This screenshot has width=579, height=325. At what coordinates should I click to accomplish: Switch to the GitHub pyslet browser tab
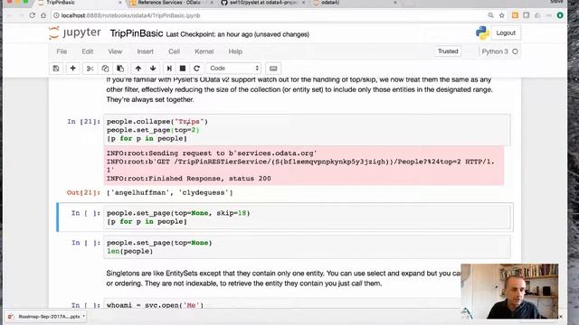(x=263, y=3)
